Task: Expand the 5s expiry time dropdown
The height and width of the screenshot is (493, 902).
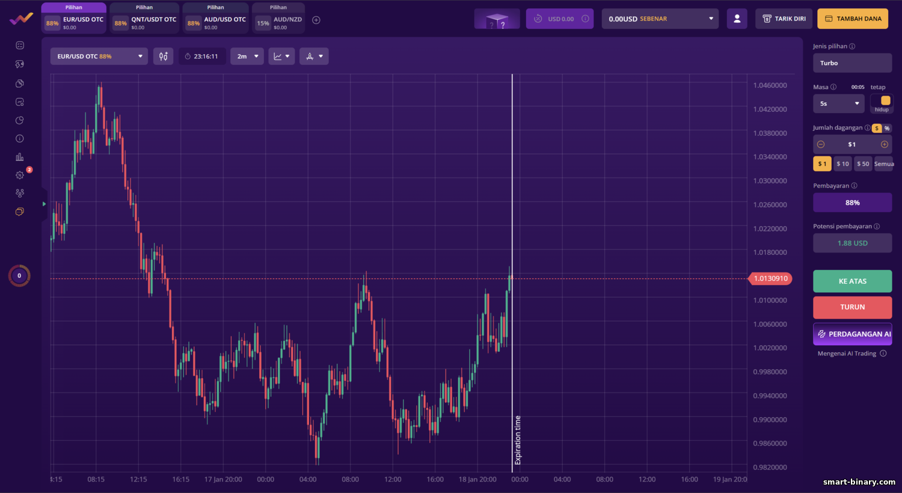Action: 839,103
